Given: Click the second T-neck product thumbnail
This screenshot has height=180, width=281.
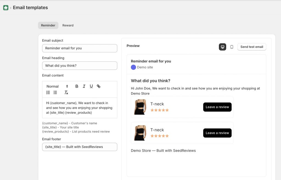Looking at the screenshot, I should (140, 133).
